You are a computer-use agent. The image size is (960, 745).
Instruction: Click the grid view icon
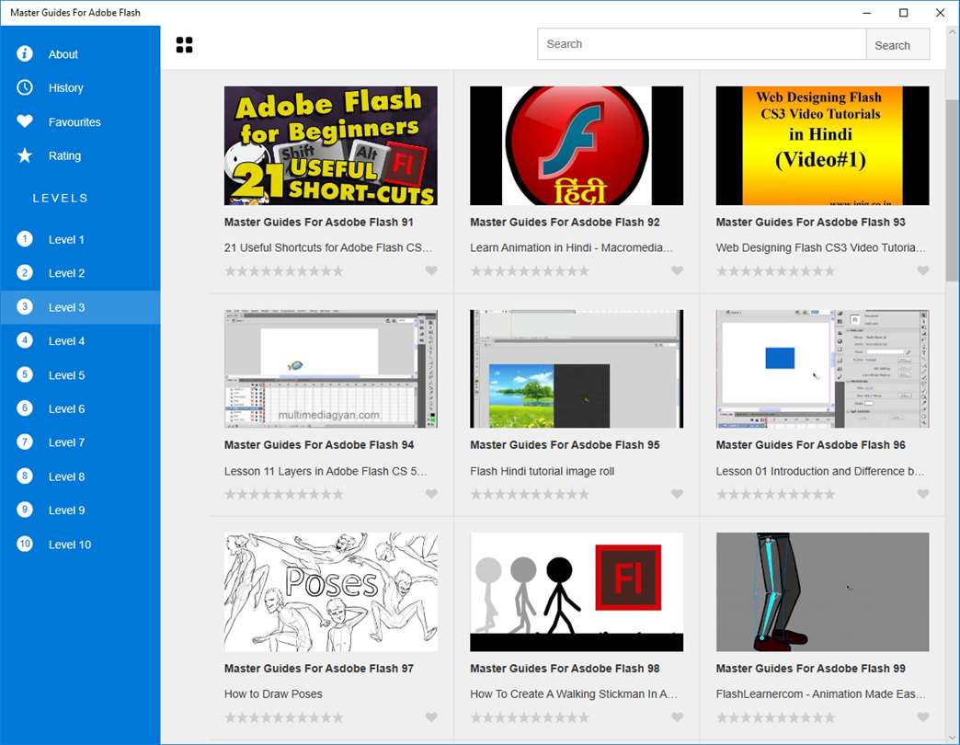click(x=184, y=45)
